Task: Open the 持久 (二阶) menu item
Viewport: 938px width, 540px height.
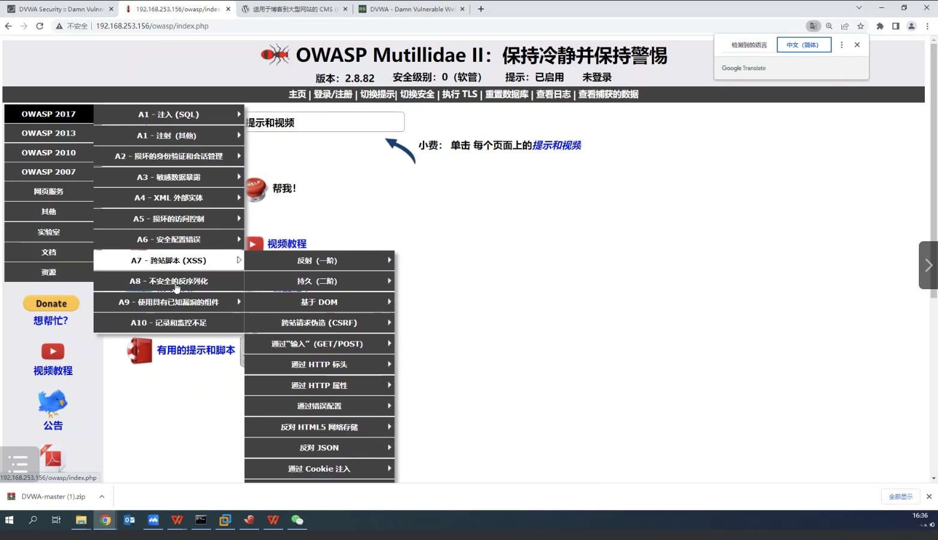Action: point(319,281)
